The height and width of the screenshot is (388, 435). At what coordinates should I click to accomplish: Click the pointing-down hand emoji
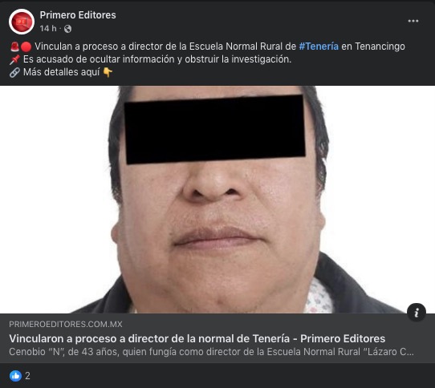108,72
